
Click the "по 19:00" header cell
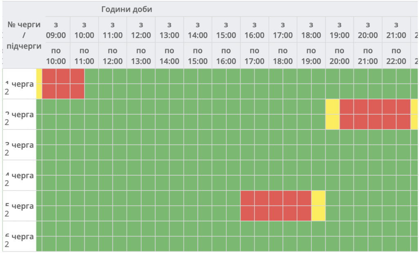311,56
